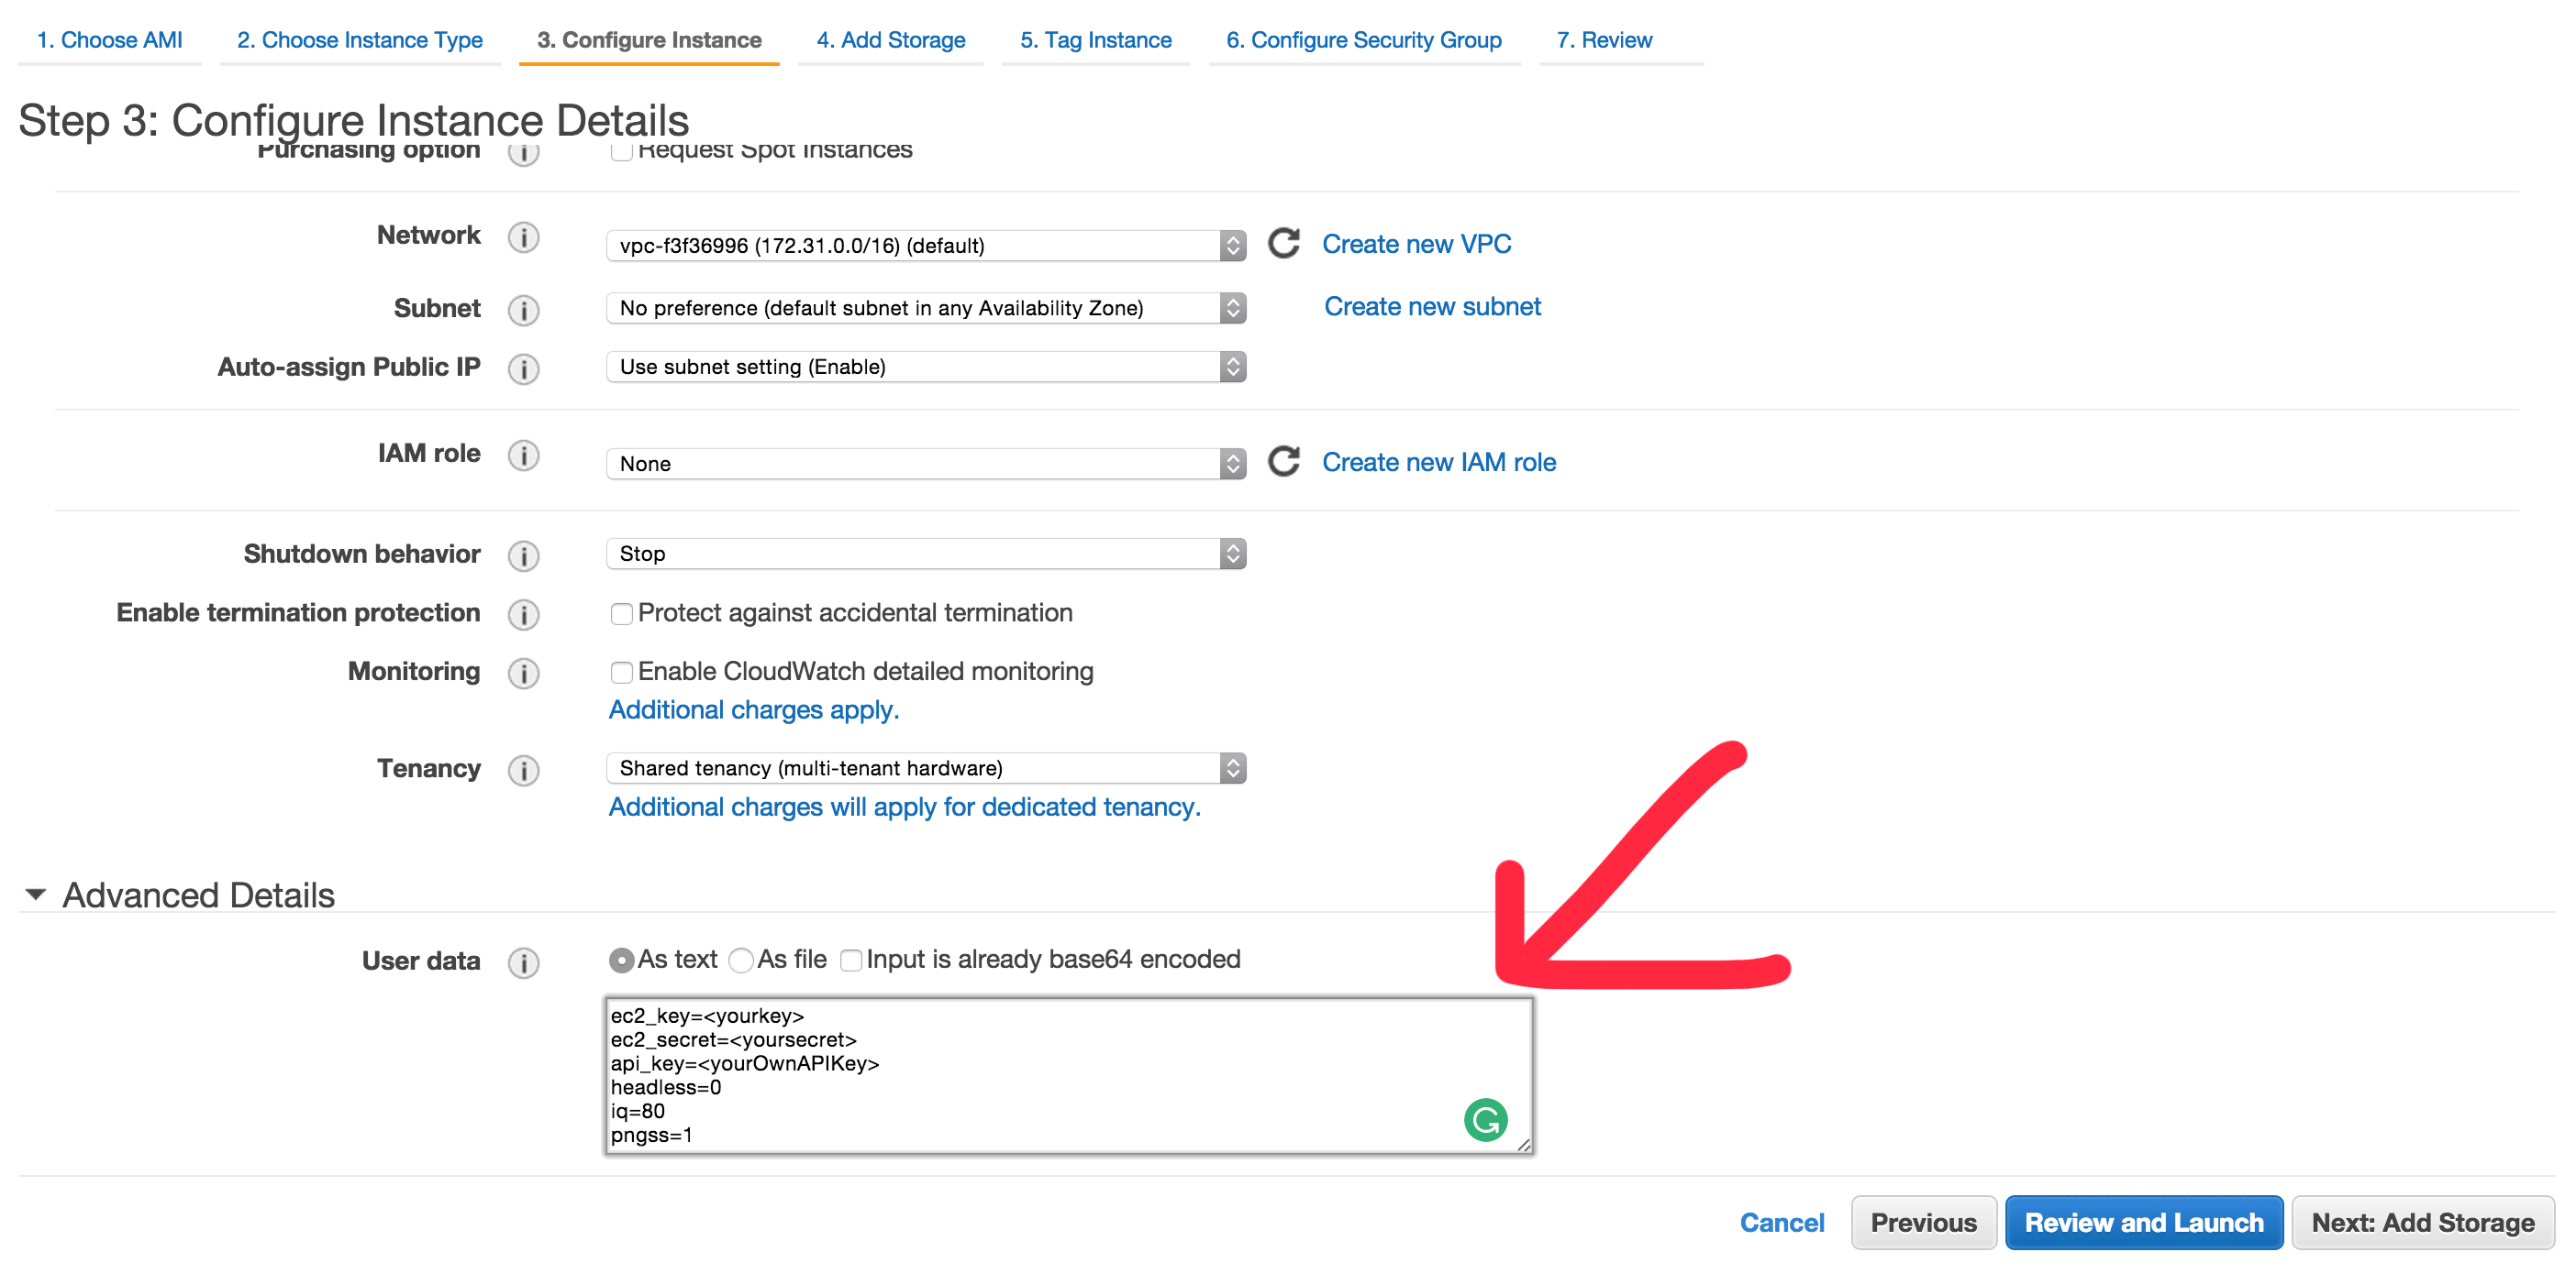Open the Auto-assign Public IP dropdown
The height and width of the screenshot is (1274, 2576).
coord(926,367)
